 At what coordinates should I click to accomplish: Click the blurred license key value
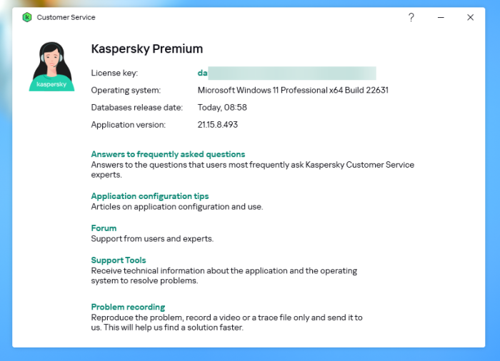click(x=286, y=73)
